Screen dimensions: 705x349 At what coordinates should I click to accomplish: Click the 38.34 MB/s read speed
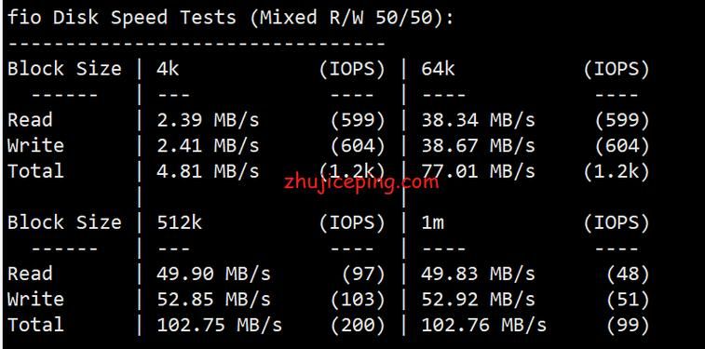pyautogui.click(x=479, y=120)
